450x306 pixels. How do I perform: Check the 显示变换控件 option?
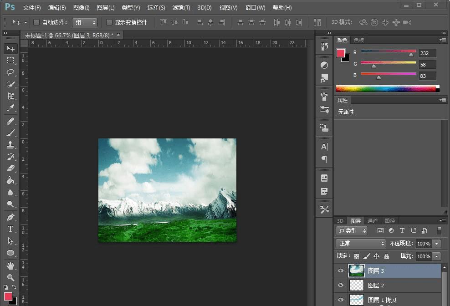click(109, 22)
